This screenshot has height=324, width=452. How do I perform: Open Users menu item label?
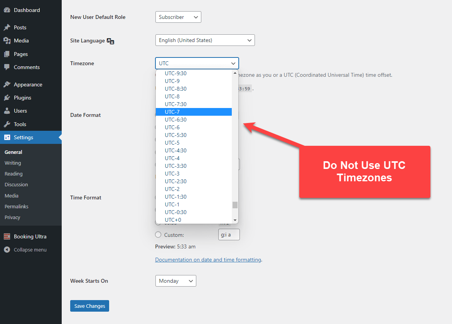(x=20, y=111)
